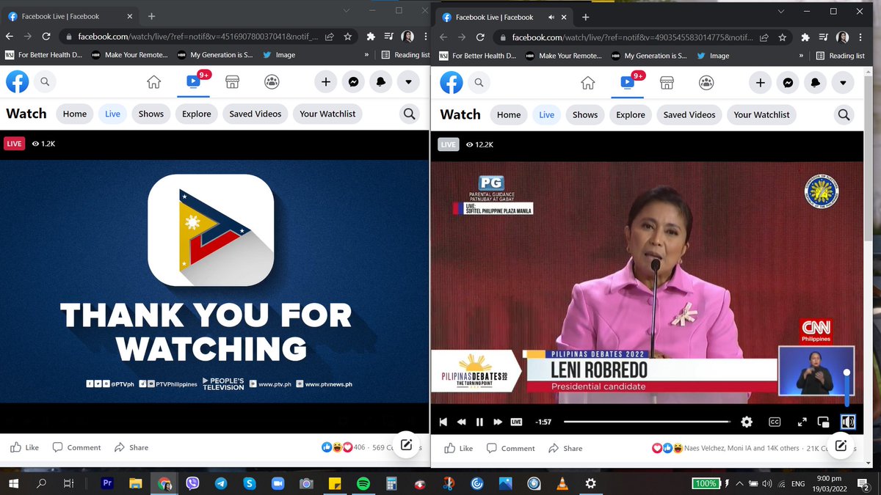Fast-forward the right video player
This screenshot has width=881, height=495.
pyautogui.click(x=498, y=422)
